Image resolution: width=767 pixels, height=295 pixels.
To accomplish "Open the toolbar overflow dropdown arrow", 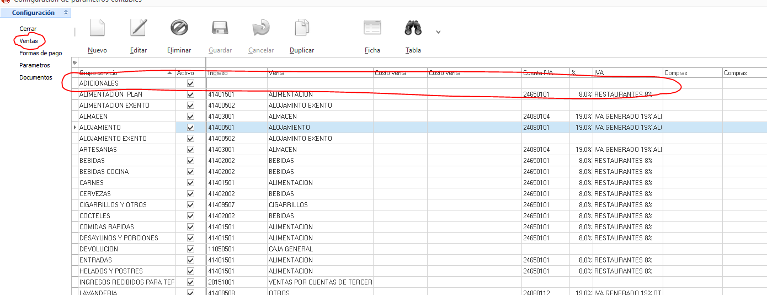I will point(438,32).
